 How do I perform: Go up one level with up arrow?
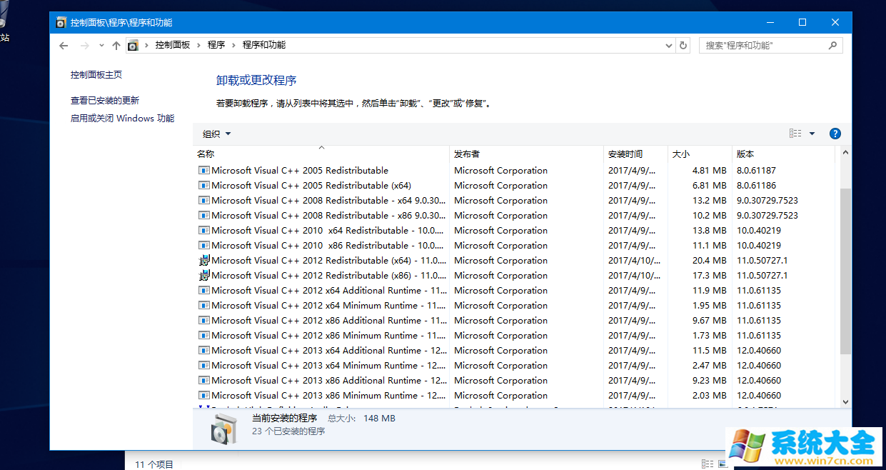click(x=116, y=45)
